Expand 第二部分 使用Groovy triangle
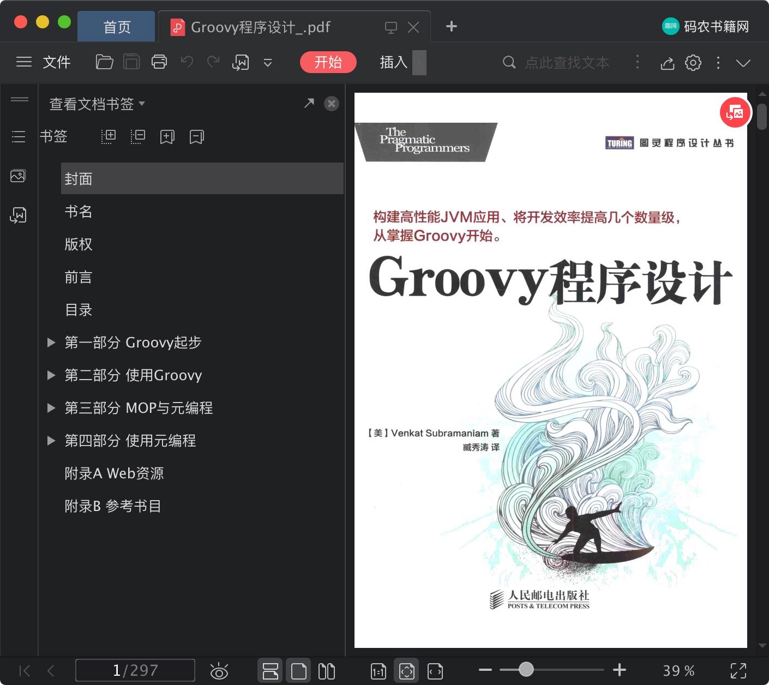The height and width of the screenshot is (685, 769). coord(51,375)
